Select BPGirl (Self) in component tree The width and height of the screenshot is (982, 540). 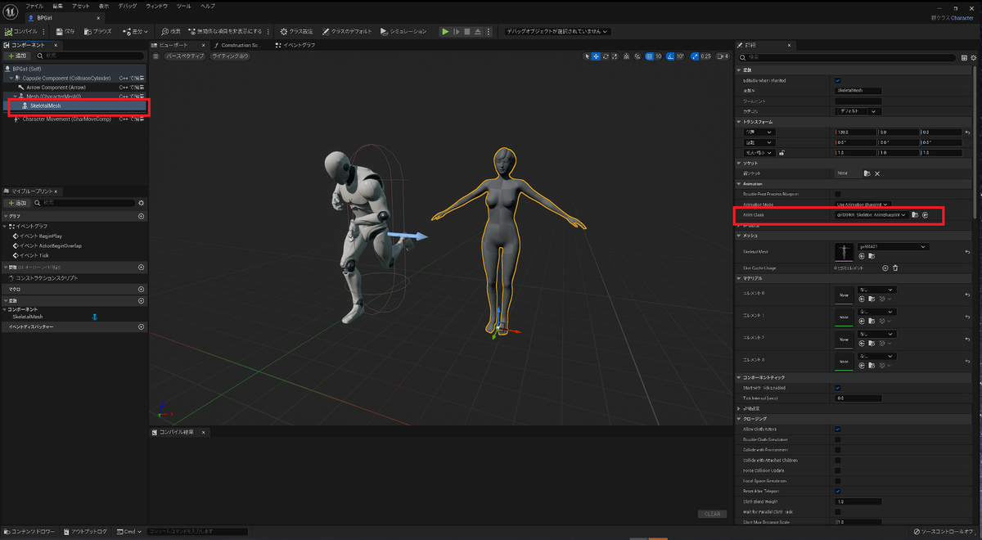click(x=74, y=69)
